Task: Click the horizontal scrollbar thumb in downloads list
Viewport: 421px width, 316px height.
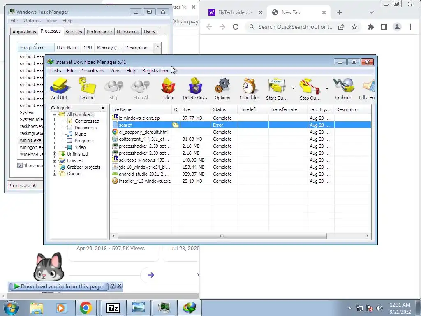Action: pos(222,236)
